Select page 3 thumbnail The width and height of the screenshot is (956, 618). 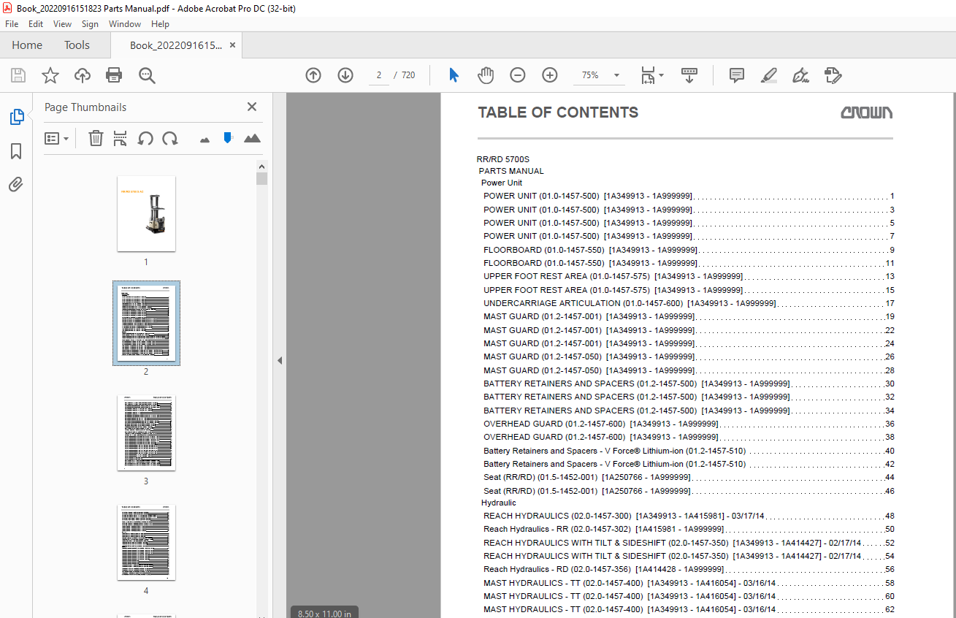[x=146, y=433]
